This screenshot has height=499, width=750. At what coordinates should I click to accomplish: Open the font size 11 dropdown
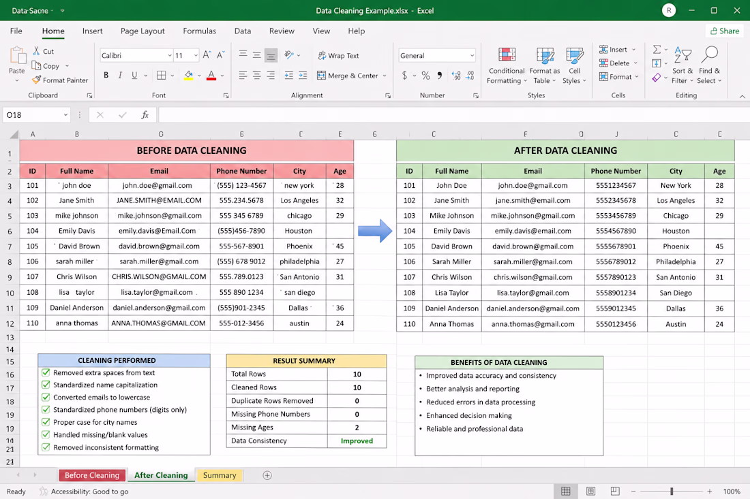point(196,55)
